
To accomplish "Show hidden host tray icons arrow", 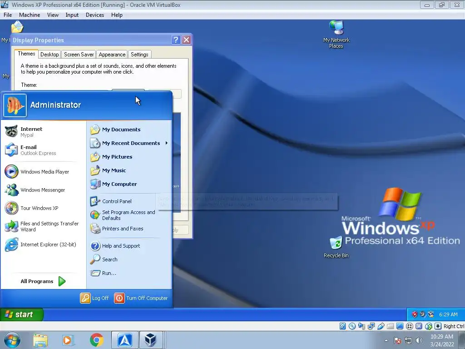I will [x=386, y=340].
